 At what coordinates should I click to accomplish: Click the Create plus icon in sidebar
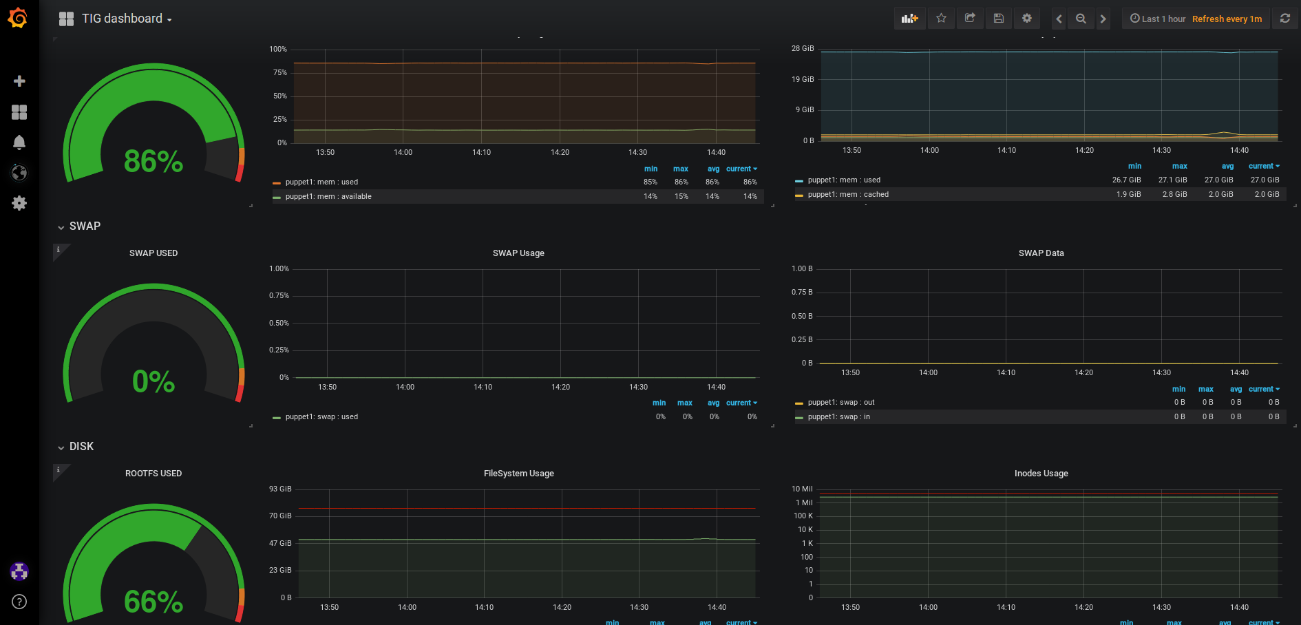19,81
